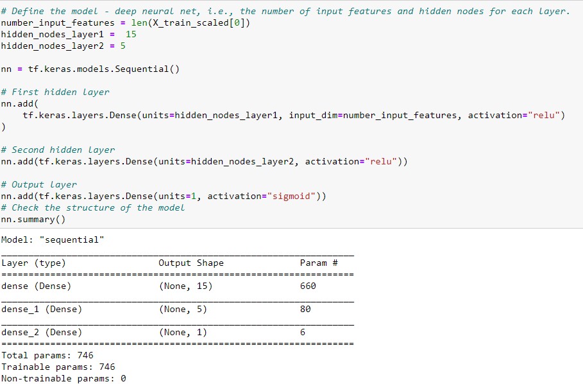This screenshot has width=583, height=384.
Task: Click 'units=hidden_nodes_layer2' in the second layer
Action: point(226,161)
